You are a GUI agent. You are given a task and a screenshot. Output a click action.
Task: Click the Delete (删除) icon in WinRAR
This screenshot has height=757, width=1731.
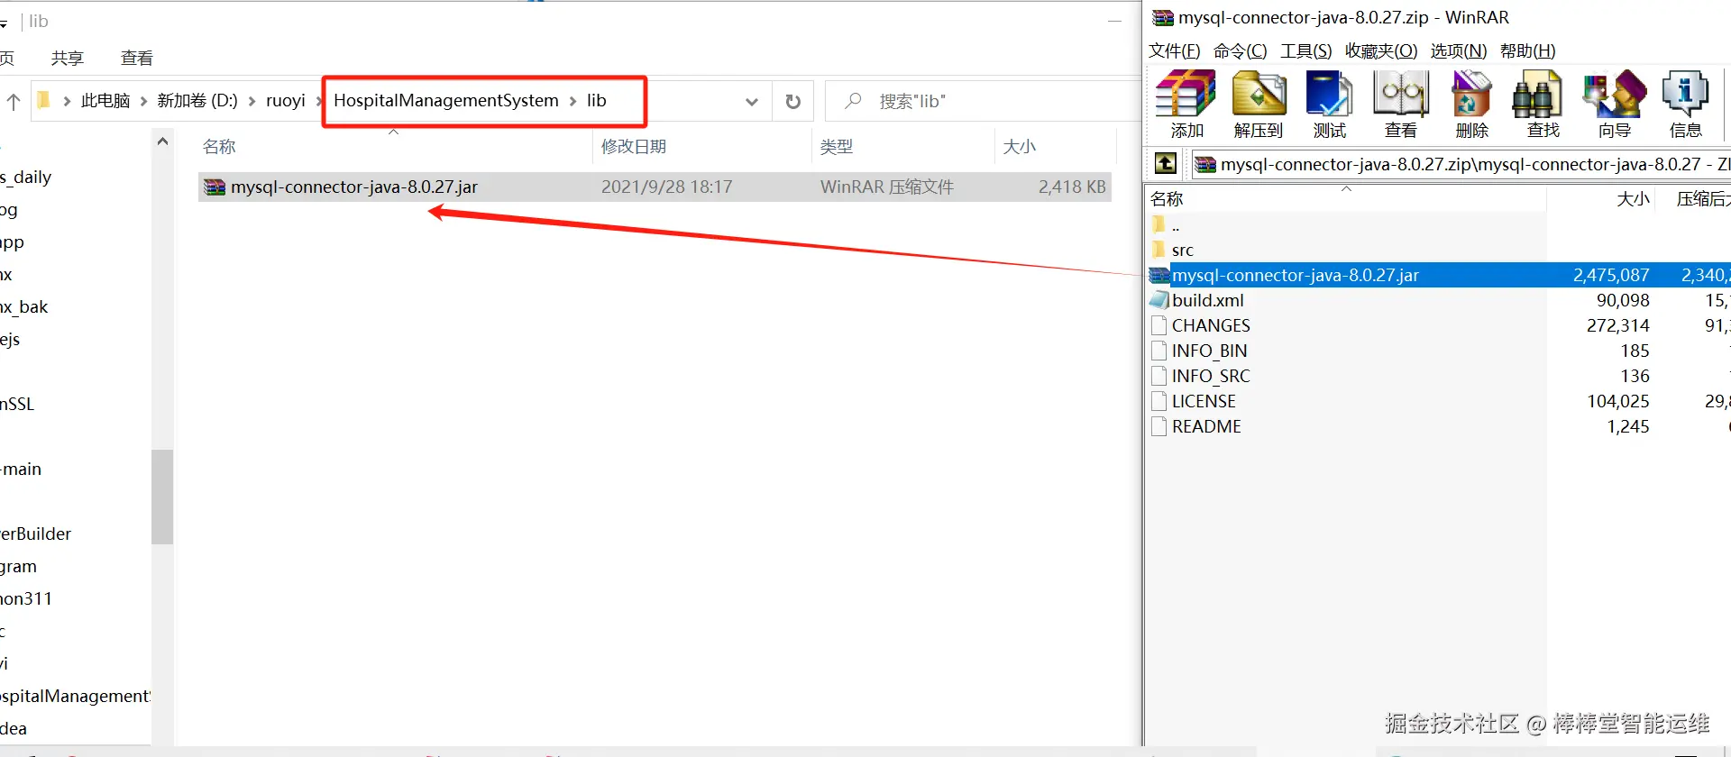pos(1471,95)
